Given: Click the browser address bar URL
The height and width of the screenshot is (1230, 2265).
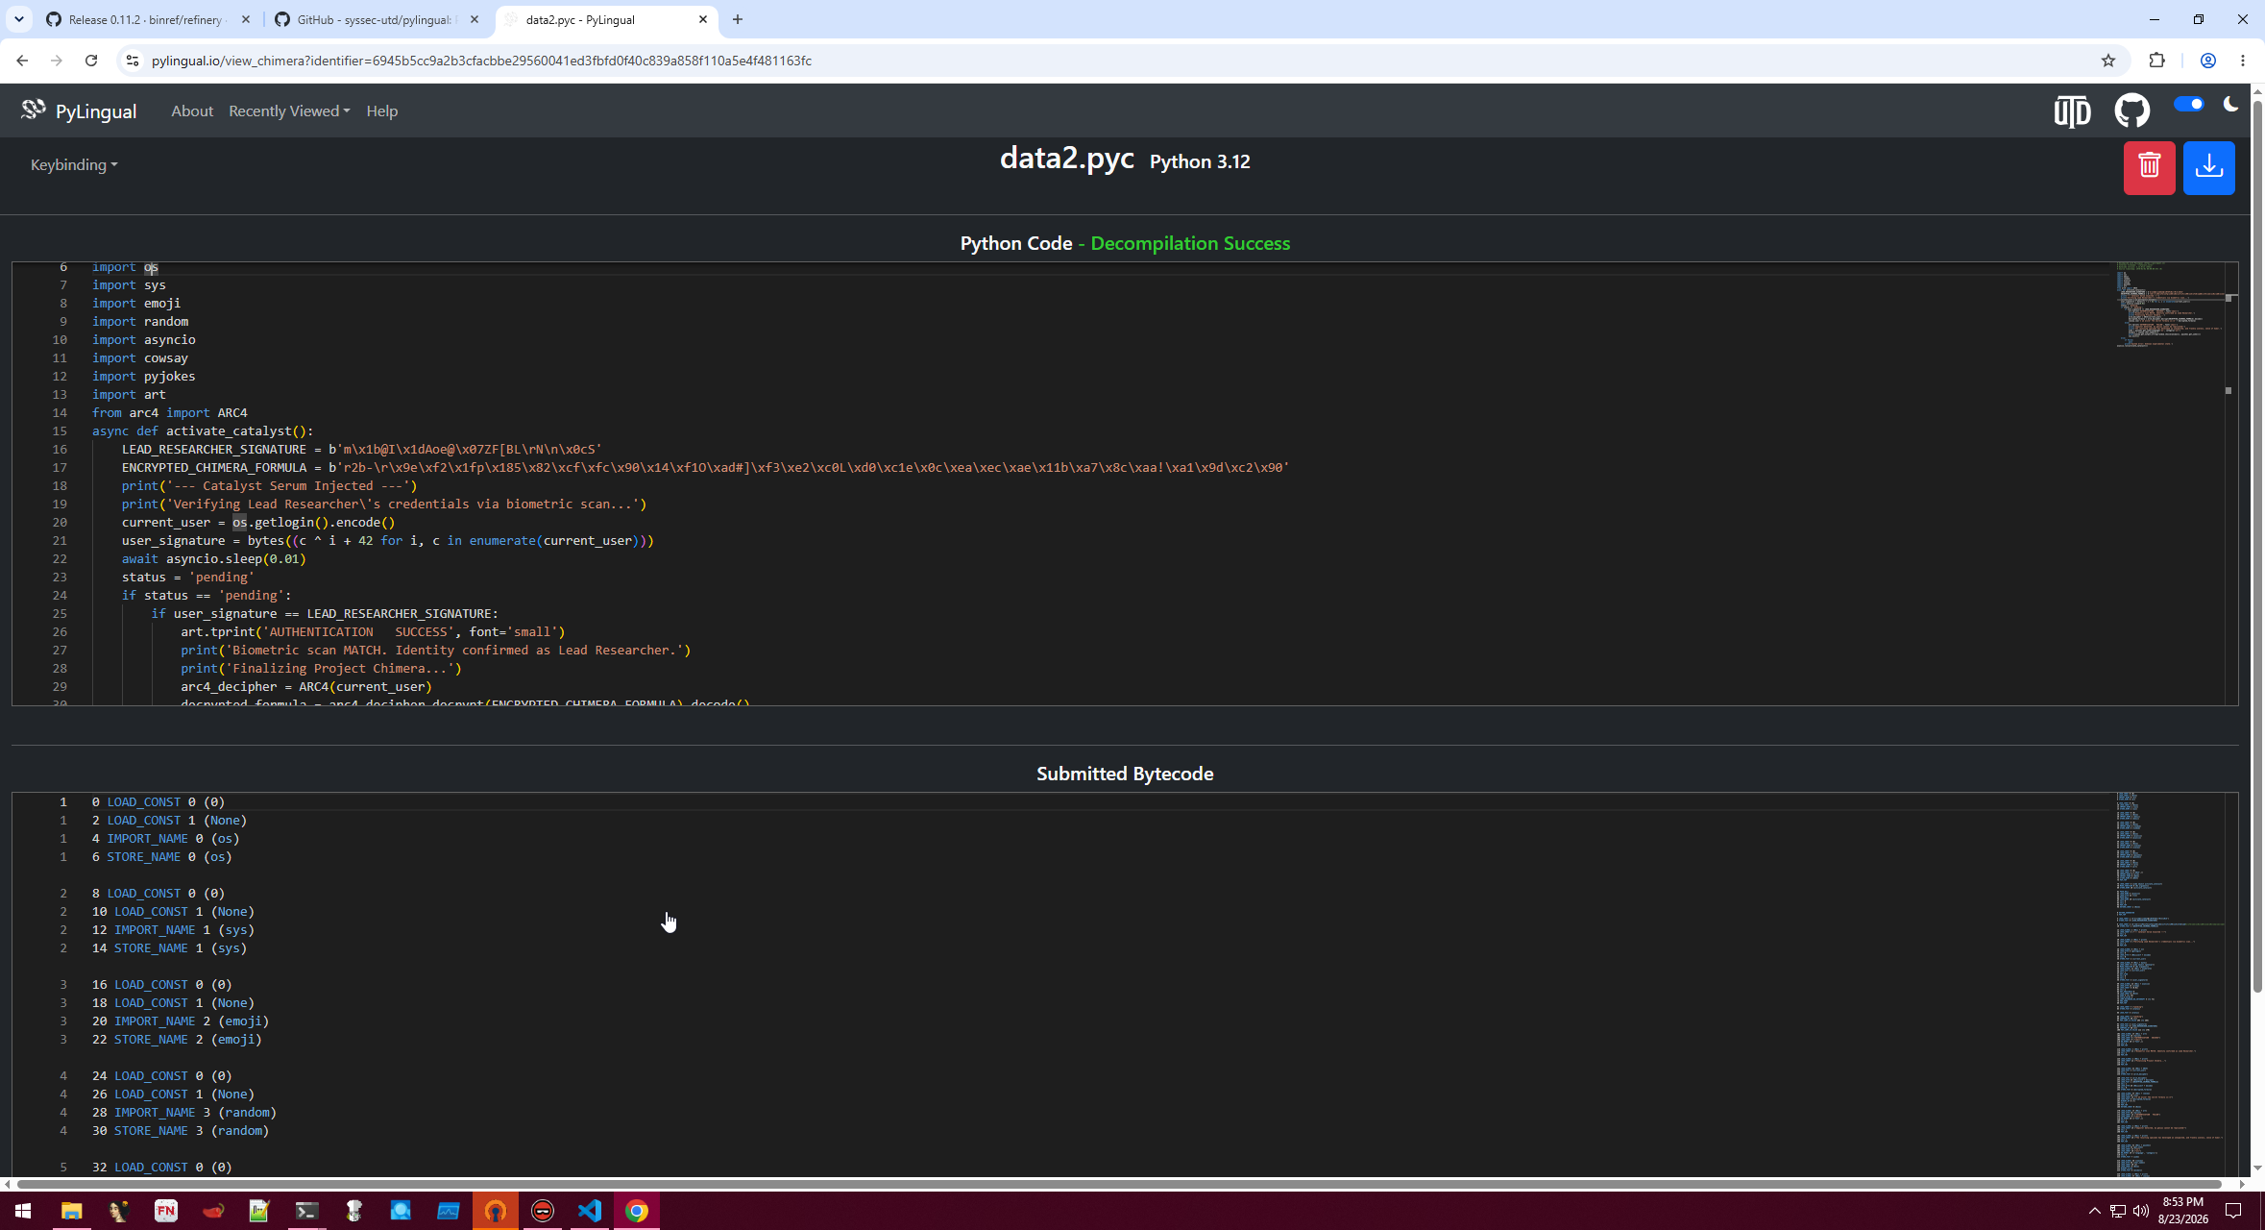Looking at the screenshot, I should [481, 61].
